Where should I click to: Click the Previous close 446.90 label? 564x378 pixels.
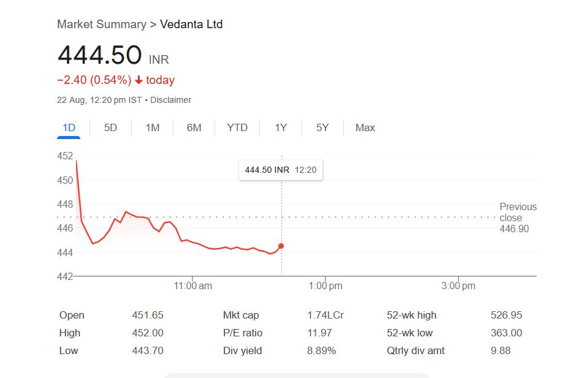tap(517, 217)
